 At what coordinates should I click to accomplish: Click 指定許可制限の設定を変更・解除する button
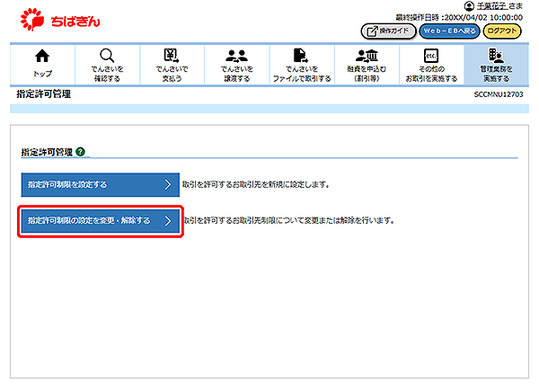101,220
